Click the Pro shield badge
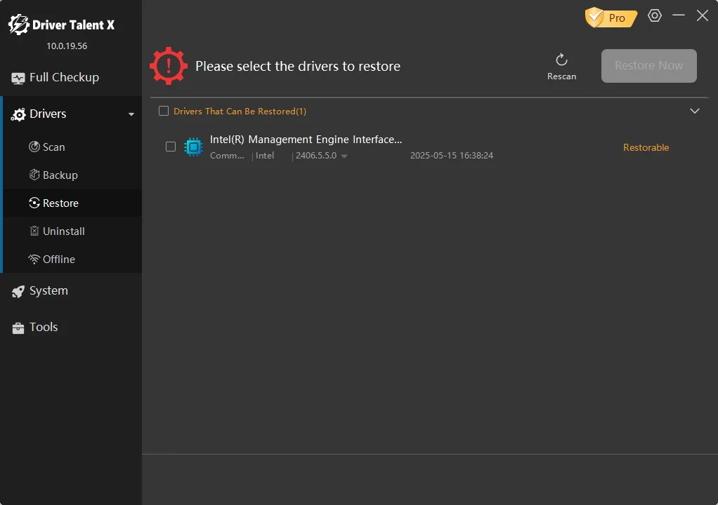Viewport: 718px width, 505px height. [x=611, y=18]
